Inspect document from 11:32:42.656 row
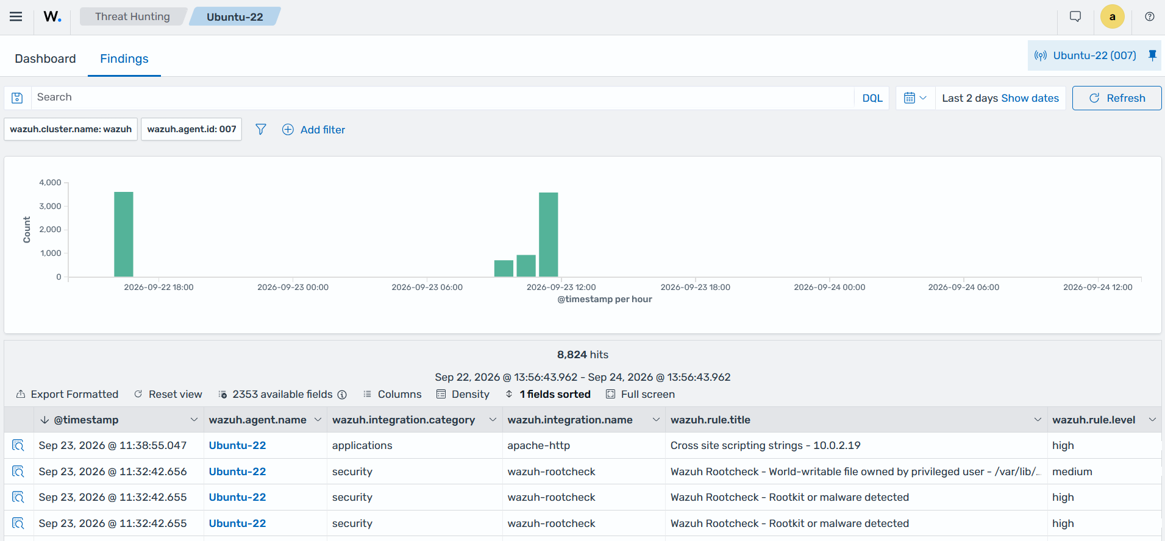1165x541 pixels. [18, 472]
